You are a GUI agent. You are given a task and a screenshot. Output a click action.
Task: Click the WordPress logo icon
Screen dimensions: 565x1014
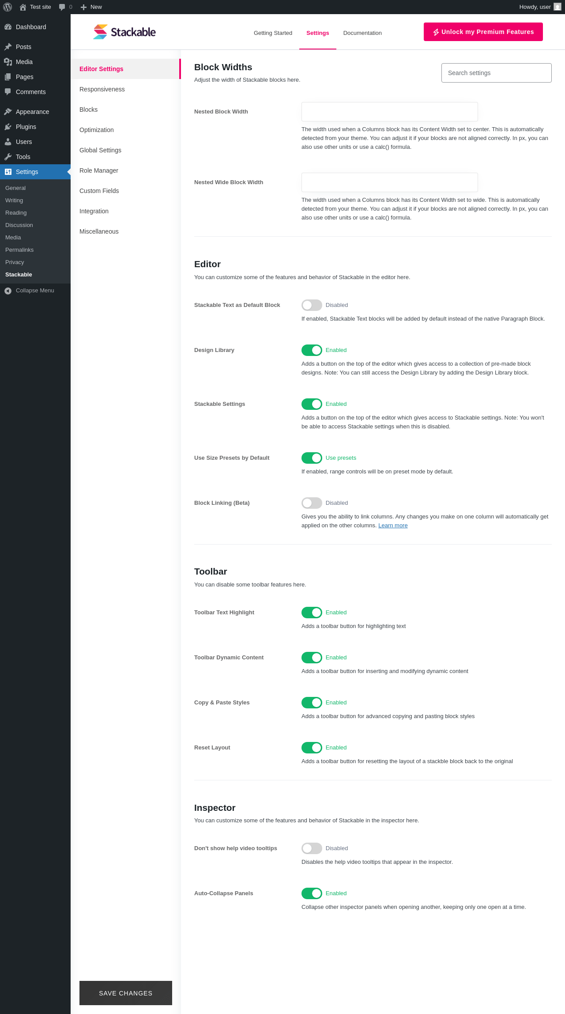(8, 7)
